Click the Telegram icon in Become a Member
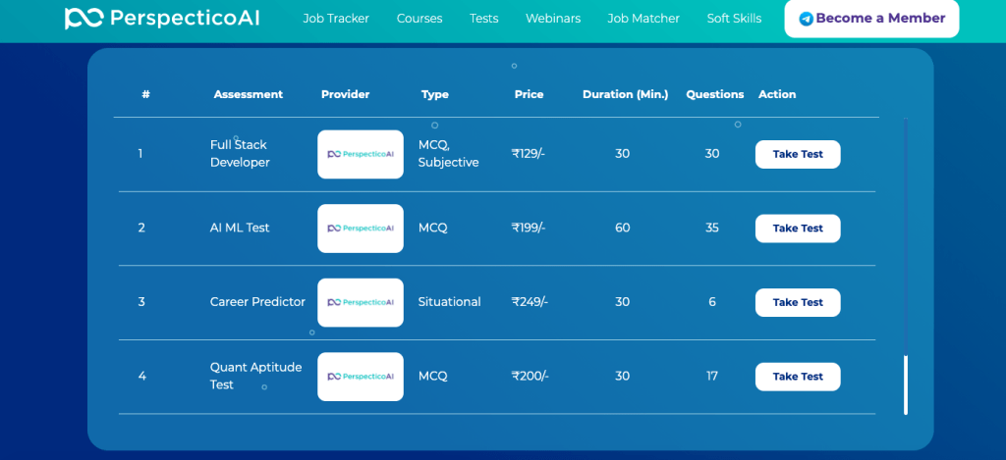 806,19
